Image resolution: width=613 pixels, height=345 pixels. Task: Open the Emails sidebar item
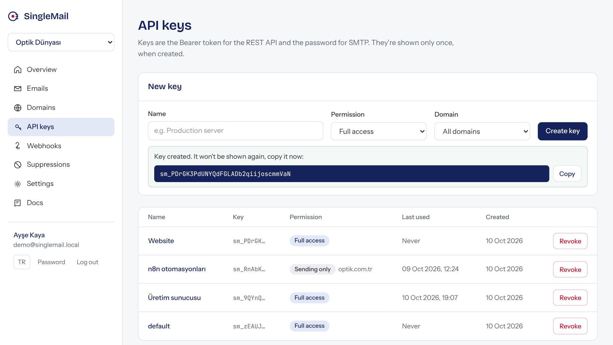[61, 88]
